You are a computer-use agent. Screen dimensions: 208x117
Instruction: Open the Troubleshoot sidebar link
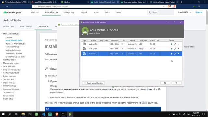[x=8, y=92]
